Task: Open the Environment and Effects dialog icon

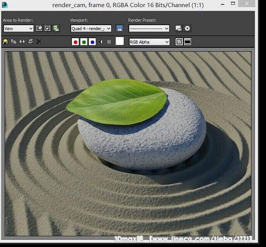Action: click(x=187, y=28)
